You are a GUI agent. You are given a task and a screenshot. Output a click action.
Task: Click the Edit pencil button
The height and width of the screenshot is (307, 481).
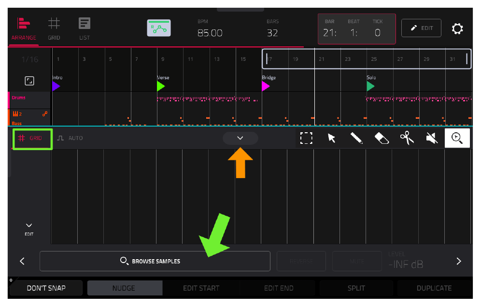421,28
